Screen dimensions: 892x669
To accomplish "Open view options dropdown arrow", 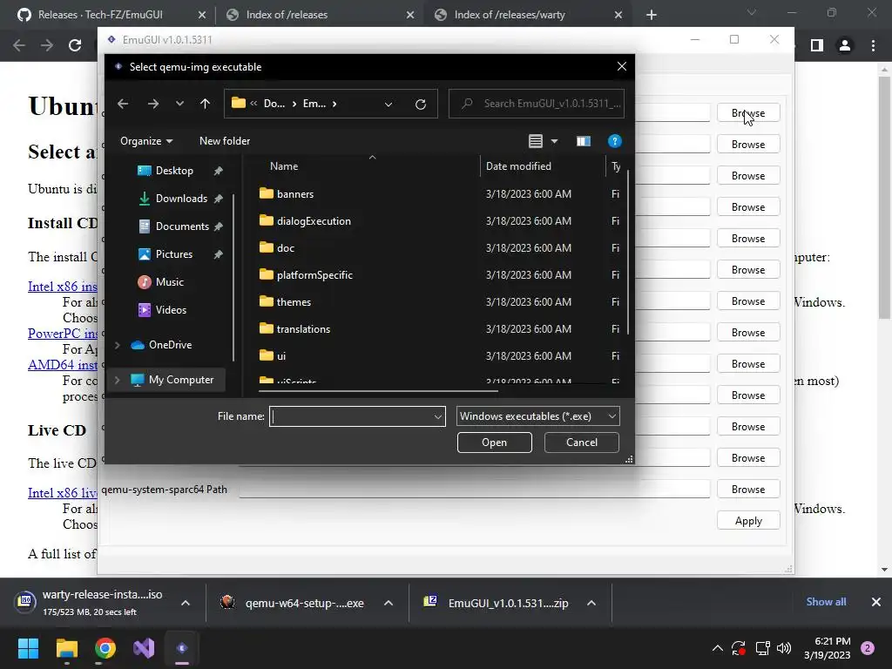I will tap(554, 141).
